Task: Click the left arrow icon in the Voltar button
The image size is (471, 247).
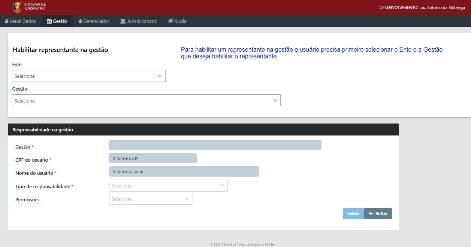Action: tap(371, 213)
